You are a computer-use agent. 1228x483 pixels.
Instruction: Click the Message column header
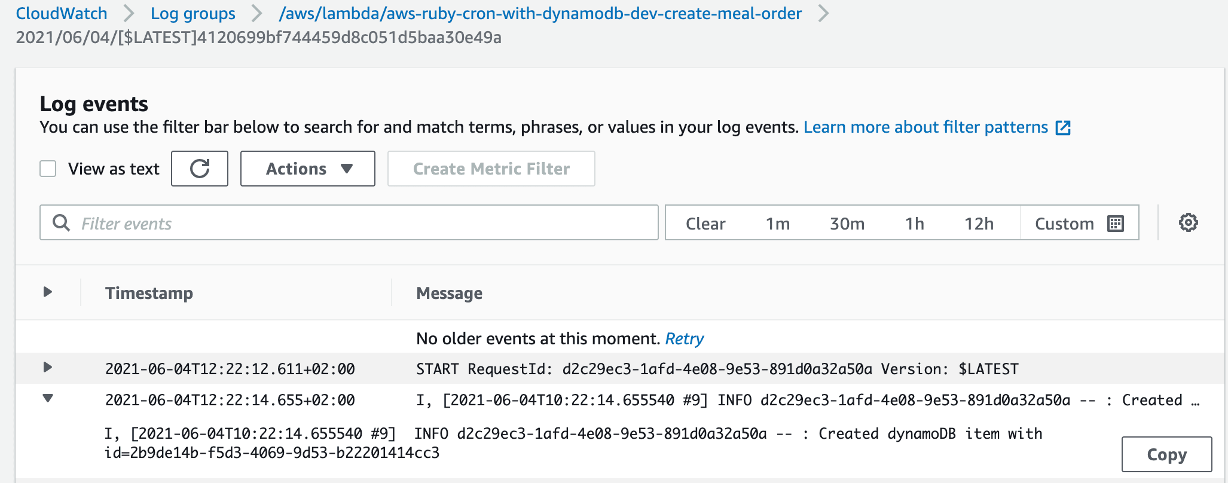click(450, 293)
